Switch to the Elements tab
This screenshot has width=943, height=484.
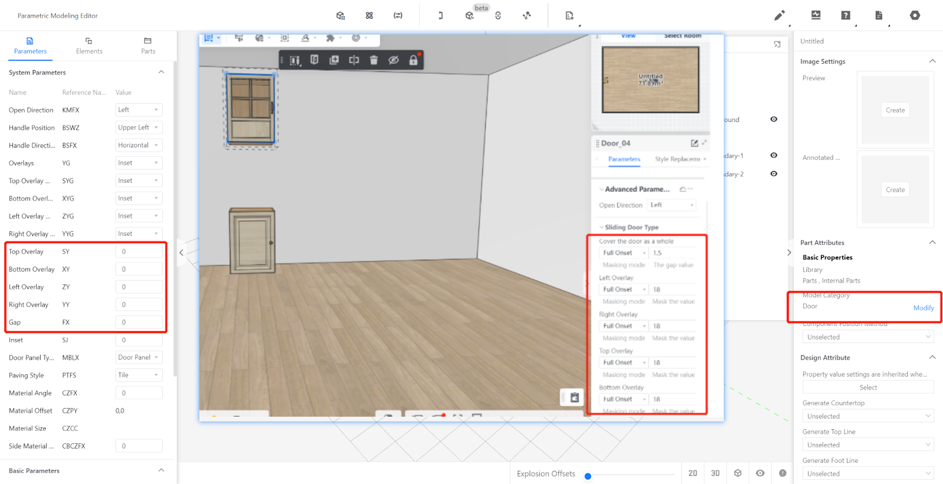[89, 46]
